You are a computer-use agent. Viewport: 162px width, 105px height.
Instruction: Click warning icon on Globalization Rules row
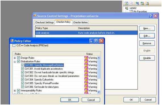click(86, 61)
